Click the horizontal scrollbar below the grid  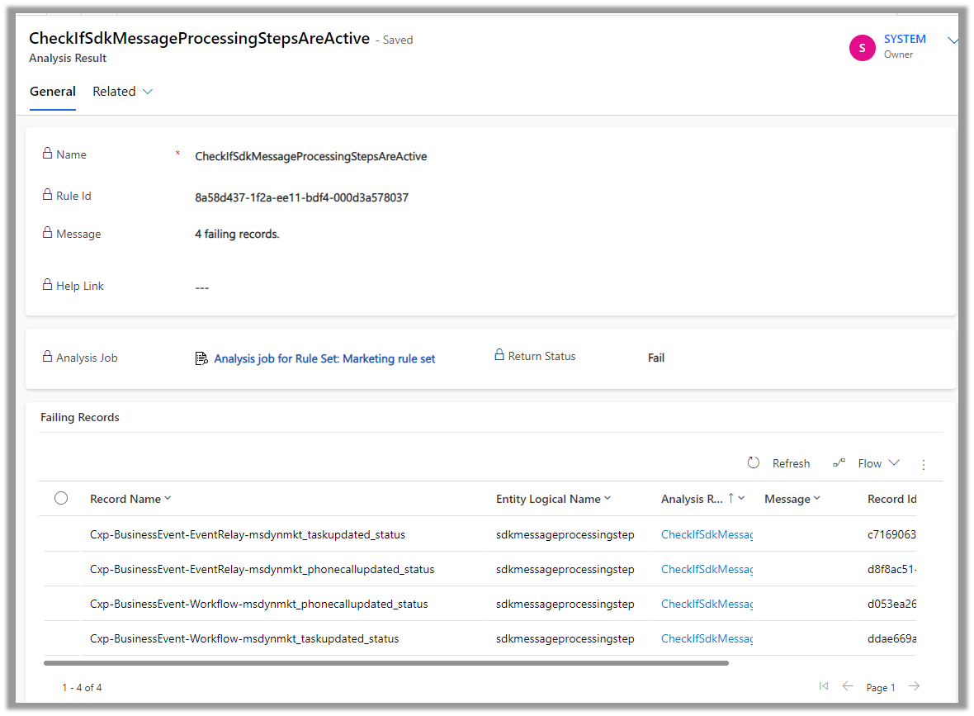385,662
